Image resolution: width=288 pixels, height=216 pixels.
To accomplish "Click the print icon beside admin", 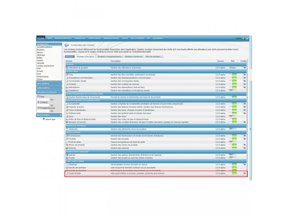I will [x=247, y=38].
